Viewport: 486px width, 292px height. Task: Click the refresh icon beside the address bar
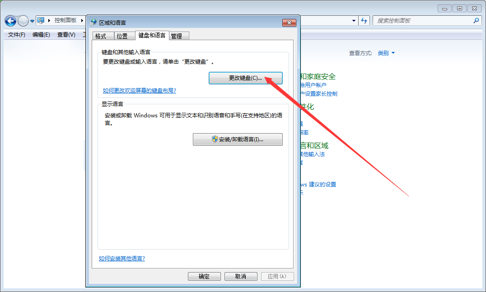pos(364,20)
